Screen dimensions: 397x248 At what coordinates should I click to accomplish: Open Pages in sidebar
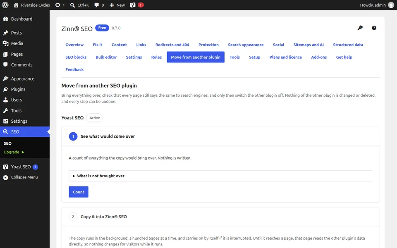pos(25,54)
